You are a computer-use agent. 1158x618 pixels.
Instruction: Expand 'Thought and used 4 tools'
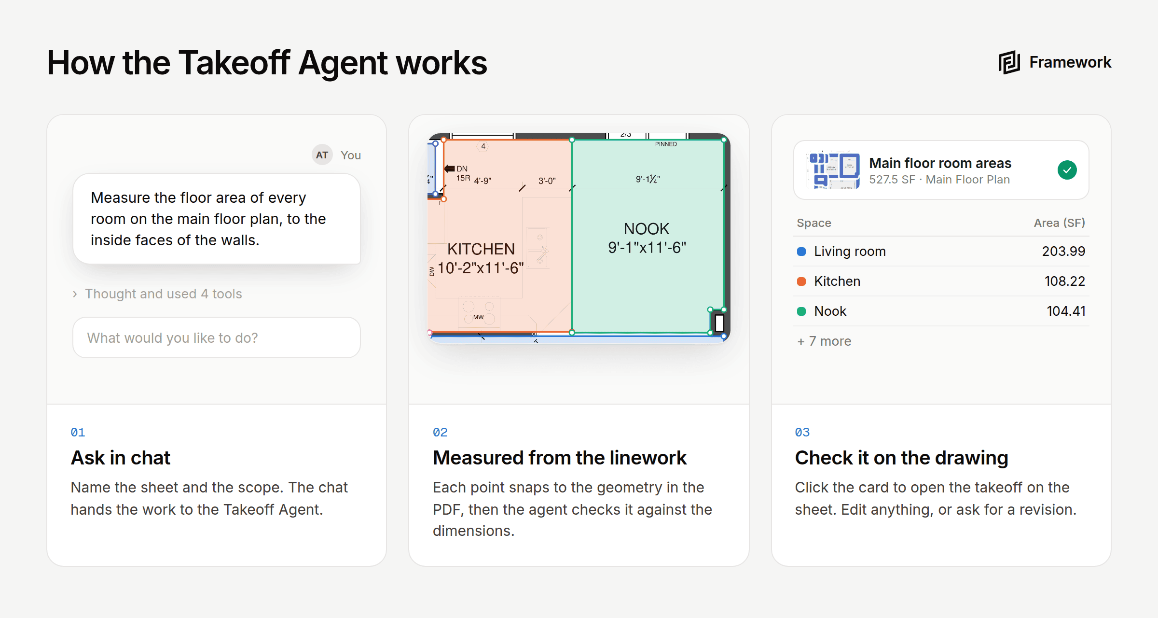click(157, 294)
